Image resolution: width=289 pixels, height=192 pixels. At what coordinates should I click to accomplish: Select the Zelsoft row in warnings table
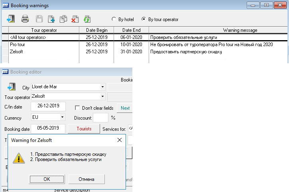point(145,52)
